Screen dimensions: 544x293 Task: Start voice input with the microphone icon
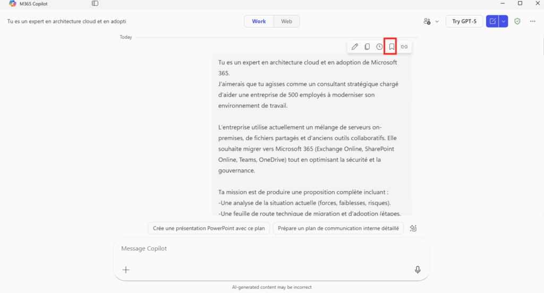tap(418, 270)
